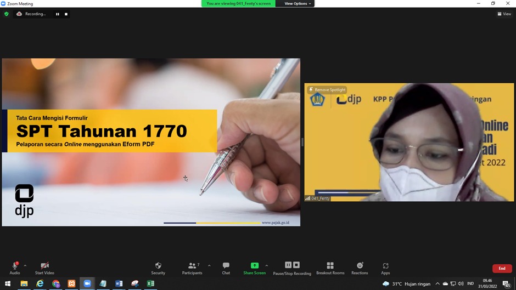Open the View layout menu

[x=504, y=14]
